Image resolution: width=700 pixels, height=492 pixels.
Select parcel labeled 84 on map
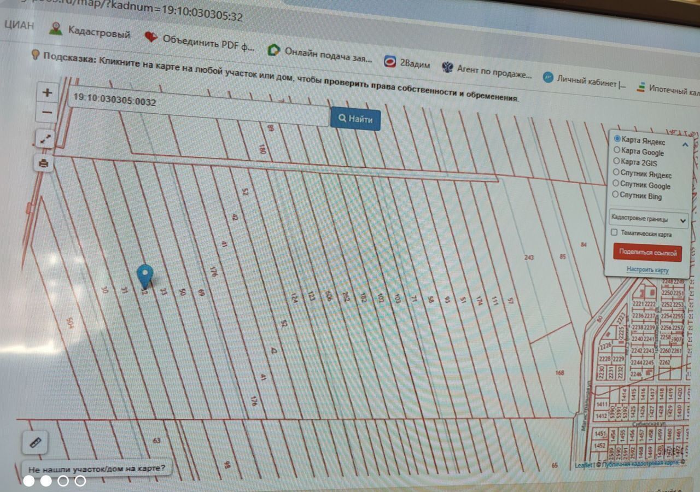coord(584,245)
